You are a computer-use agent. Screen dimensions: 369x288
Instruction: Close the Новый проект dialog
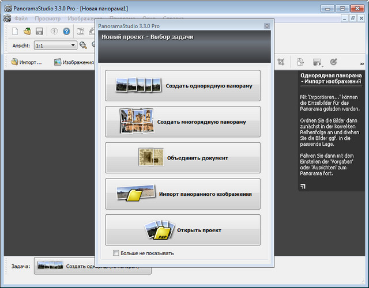266,26
